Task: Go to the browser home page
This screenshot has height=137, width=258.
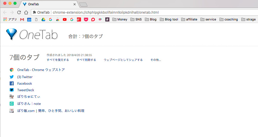Action: [26, 12]
